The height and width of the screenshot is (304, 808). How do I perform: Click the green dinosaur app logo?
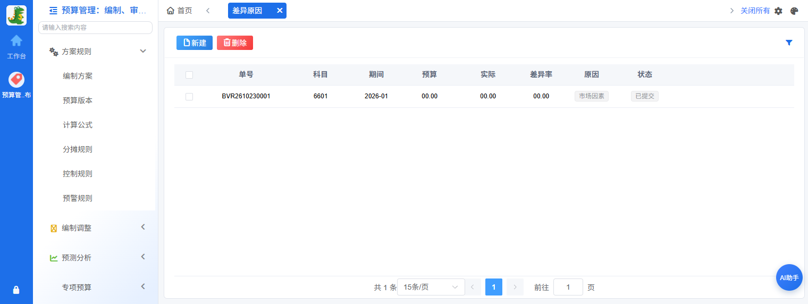[16, 15]
